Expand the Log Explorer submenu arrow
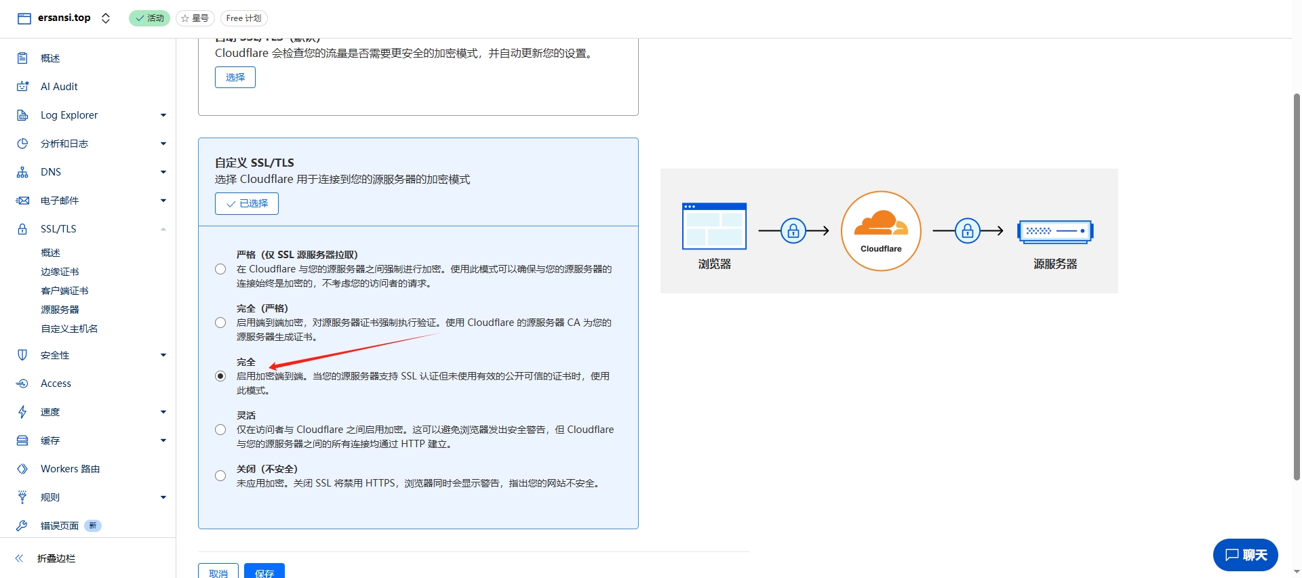 click(x=163, y=115)
